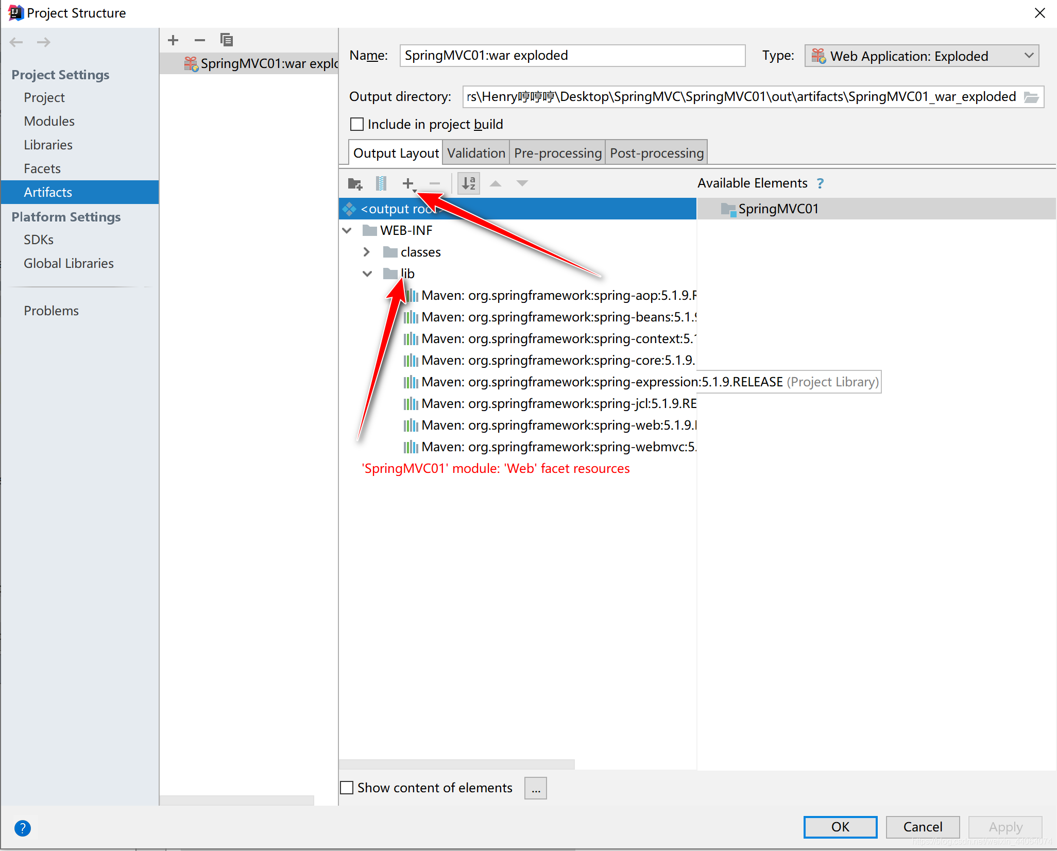The height and width of the screenshot is (851, 1057).
Task: Navigate back with the left arrow
Action: tap(16, 42)
